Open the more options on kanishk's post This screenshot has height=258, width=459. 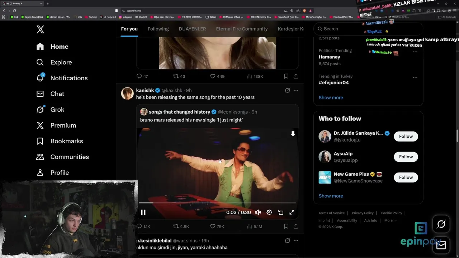click(x=296, y=90)
